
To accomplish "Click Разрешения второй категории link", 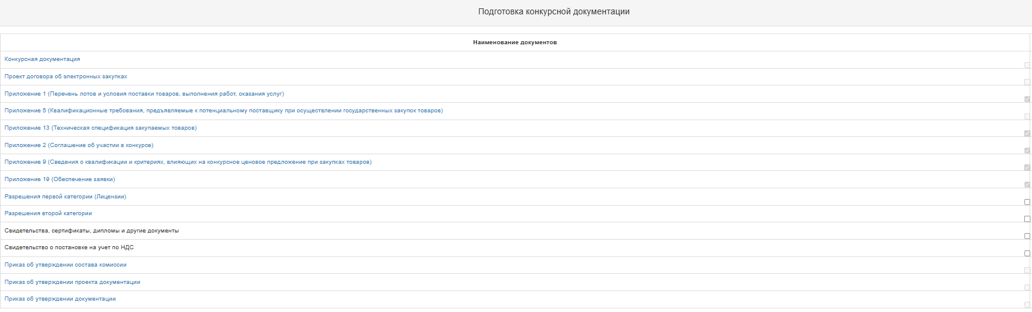I will coord(48,213).
